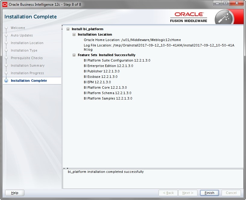
Task: Collapse the Installation Location node
Action: coord(74,34)
